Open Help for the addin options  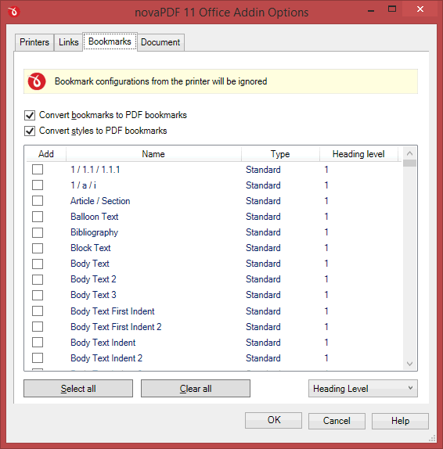[400, 421]
